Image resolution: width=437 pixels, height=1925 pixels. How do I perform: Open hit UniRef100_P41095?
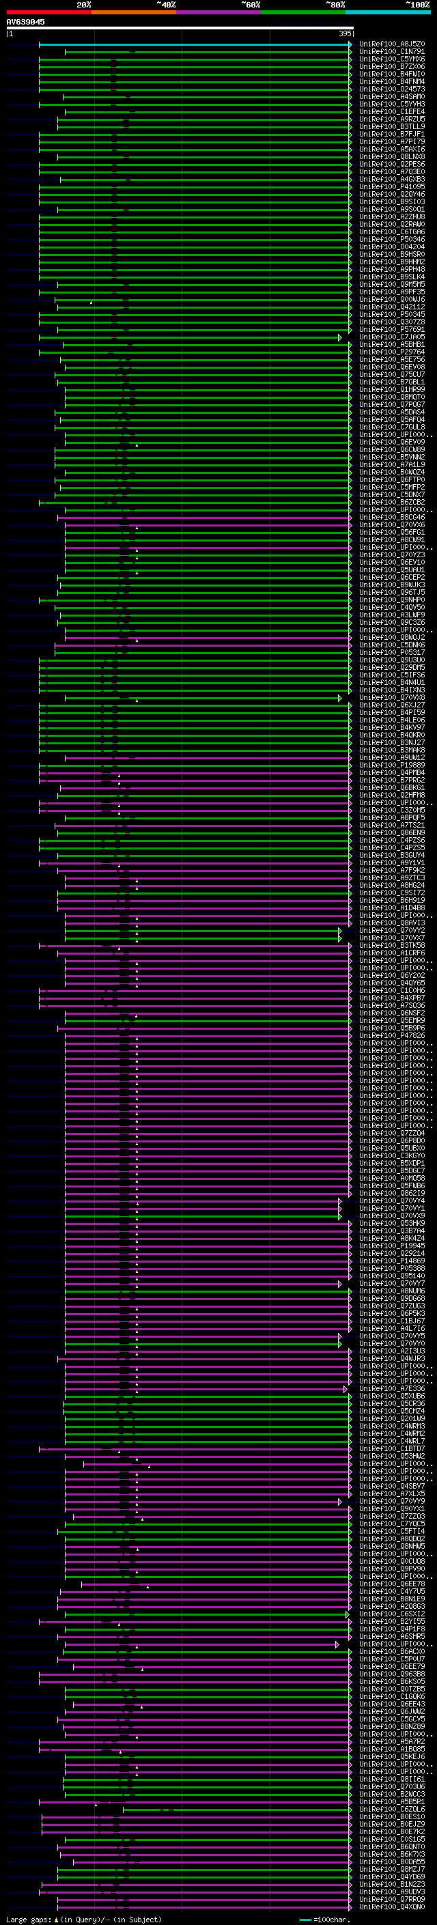392,187
